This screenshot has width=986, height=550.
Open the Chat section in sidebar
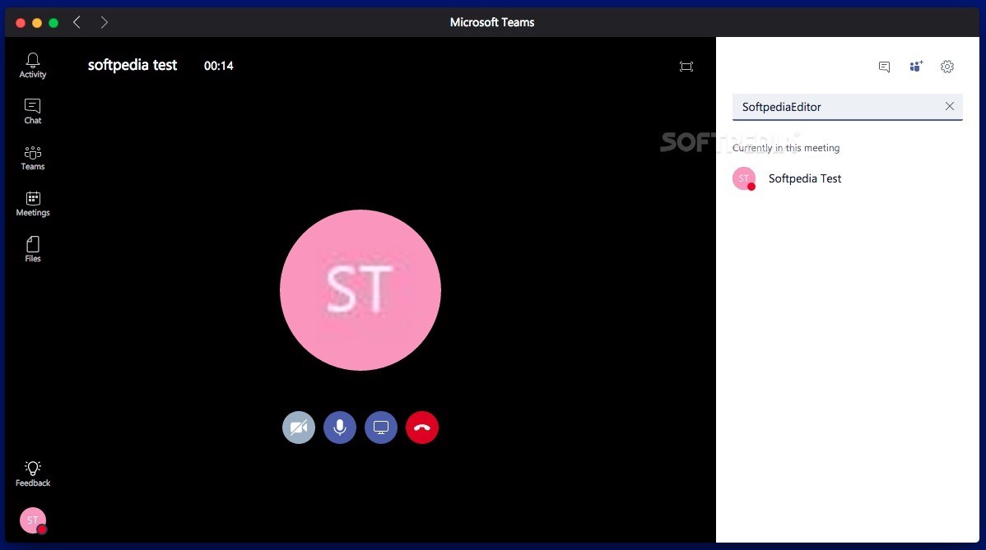click(x=33, y=111)
